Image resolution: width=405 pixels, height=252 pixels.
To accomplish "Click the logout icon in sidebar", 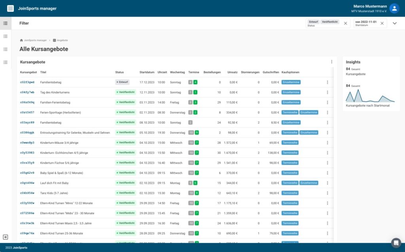I will 6,237.
